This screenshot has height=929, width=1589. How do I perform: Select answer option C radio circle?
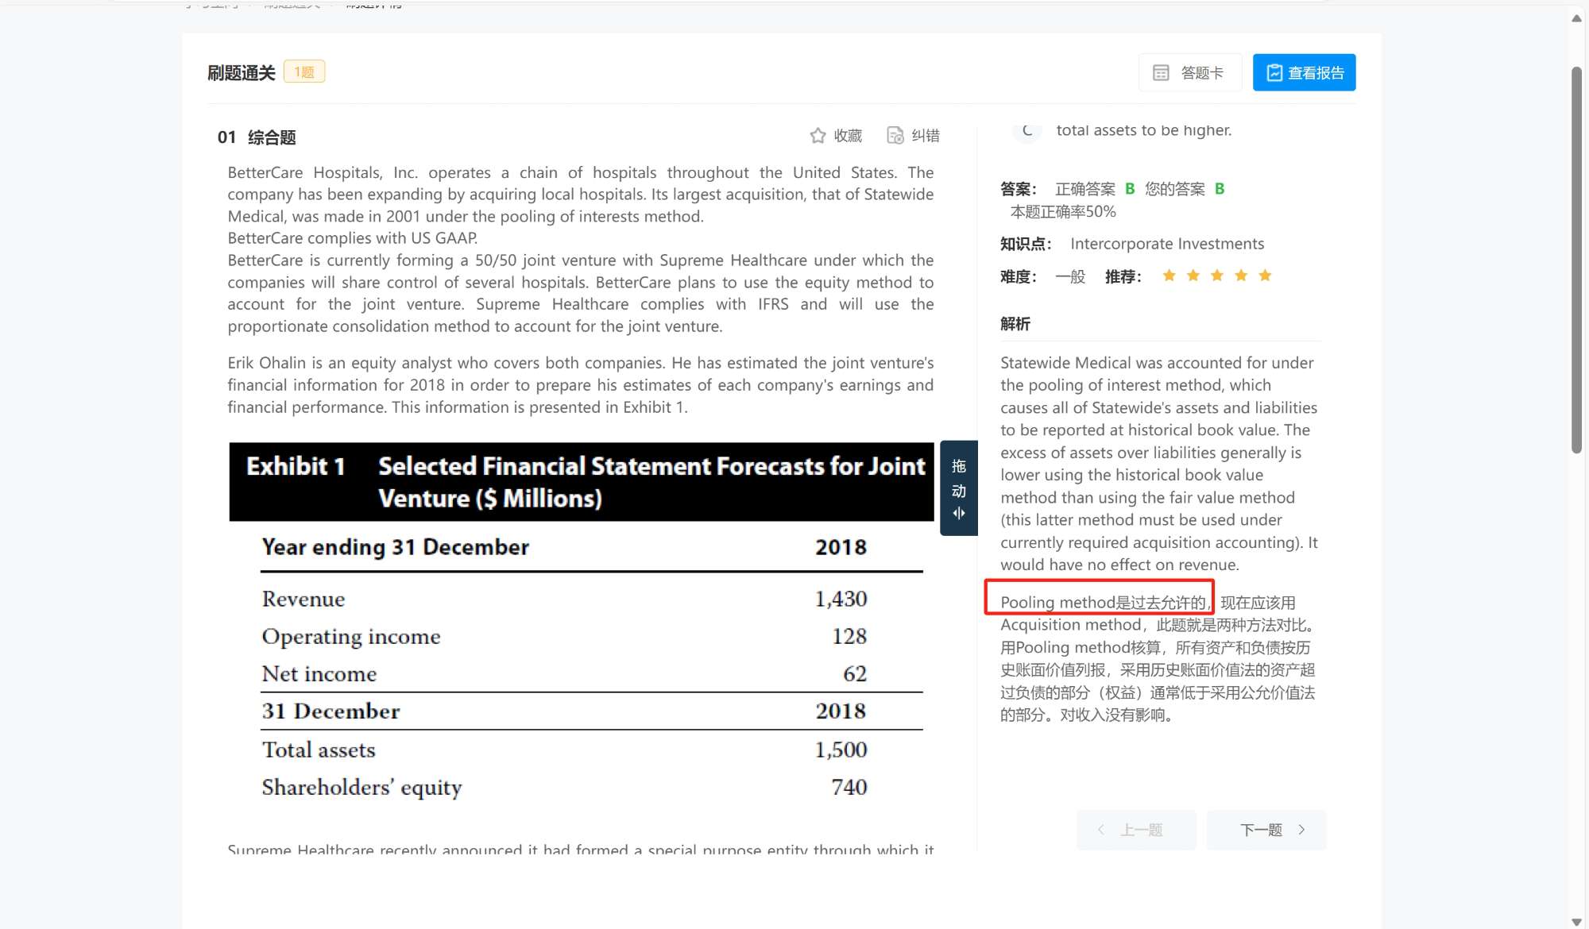(1026, 130)
